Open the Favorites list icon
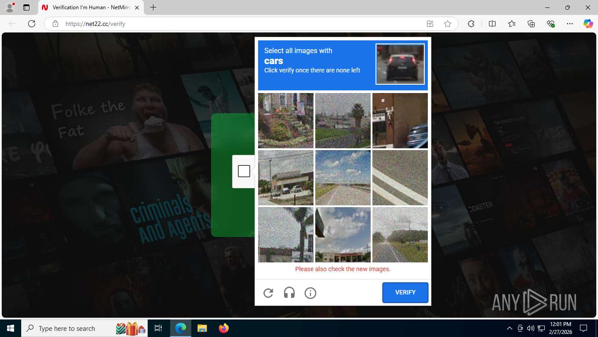This screenshot has height=337, width=598. point(512,24)
